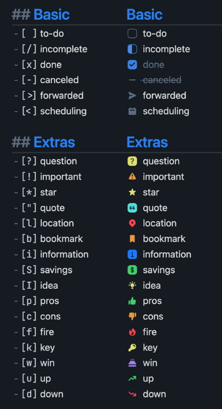This screenshot has width=222, height=409.
Task: Select the yellow key icon
Action: (132, 347)
